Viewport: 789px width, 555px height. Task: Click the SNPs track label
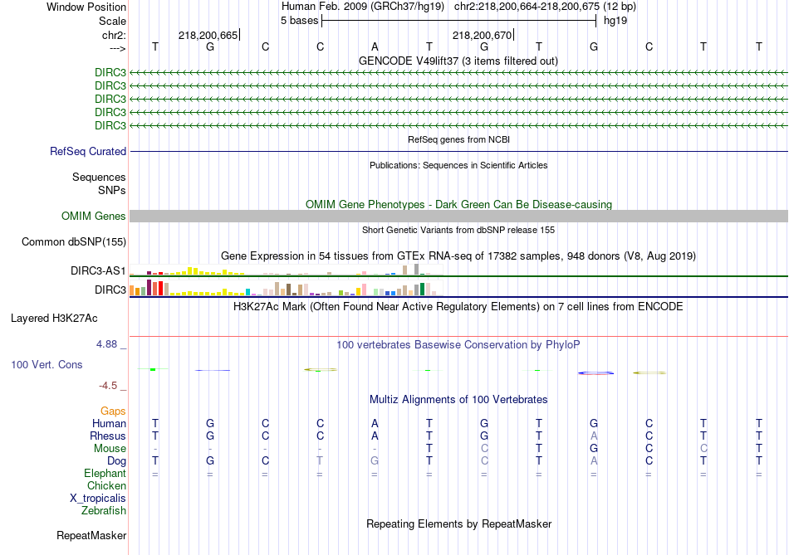[112, 191]
